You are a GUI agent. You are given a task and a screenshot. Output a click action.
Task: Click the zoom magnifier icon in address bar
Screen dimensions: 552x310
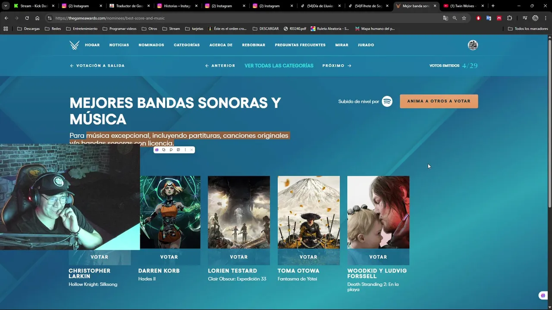[x=455, y=18]
